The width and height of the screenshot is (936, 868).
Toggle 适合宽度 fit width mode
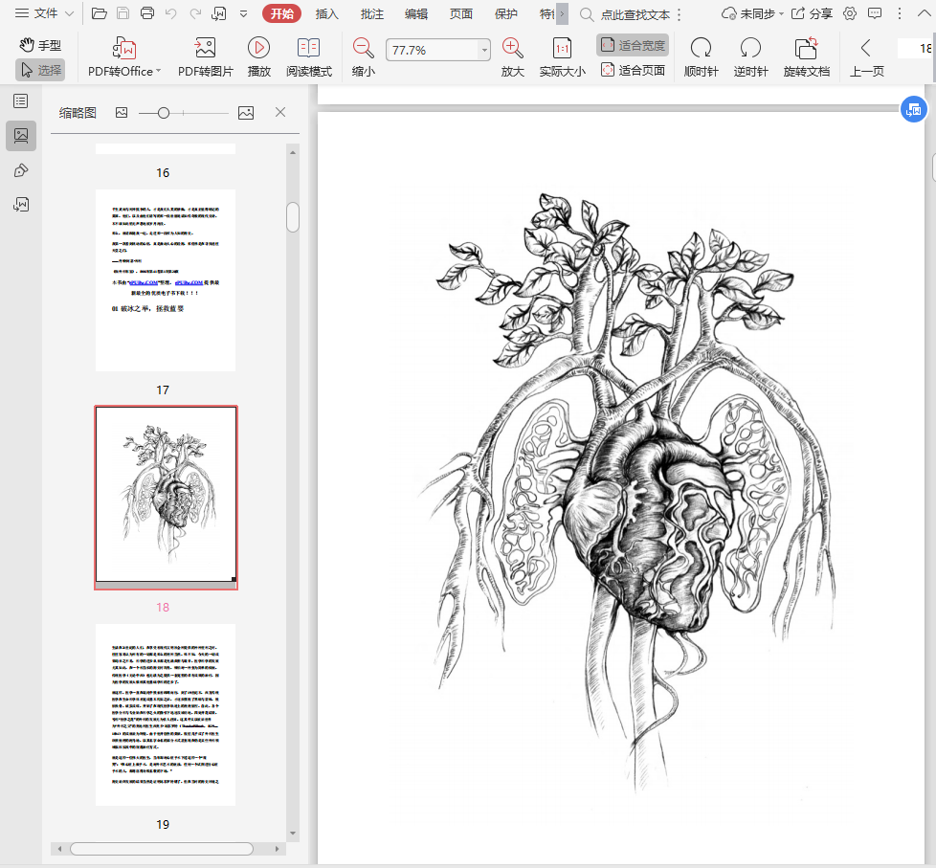[633, 45]
